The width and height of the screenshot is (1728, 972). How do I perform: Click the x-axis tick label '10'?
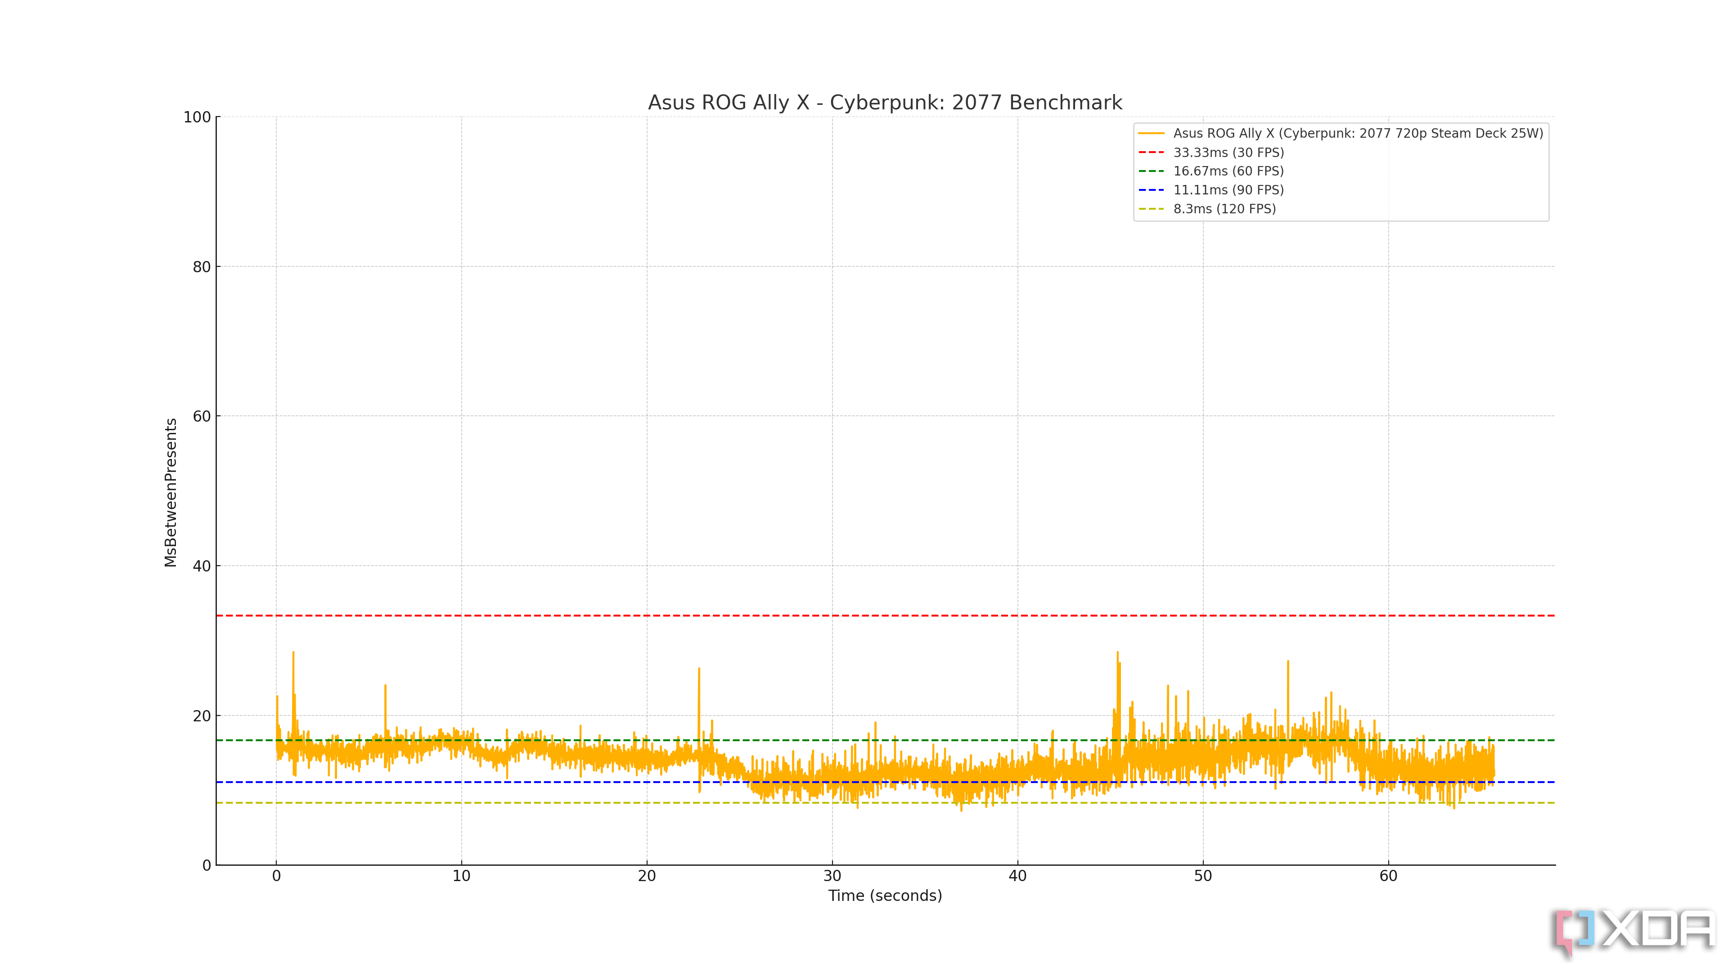pyautogui.click(x=462, y=876)
